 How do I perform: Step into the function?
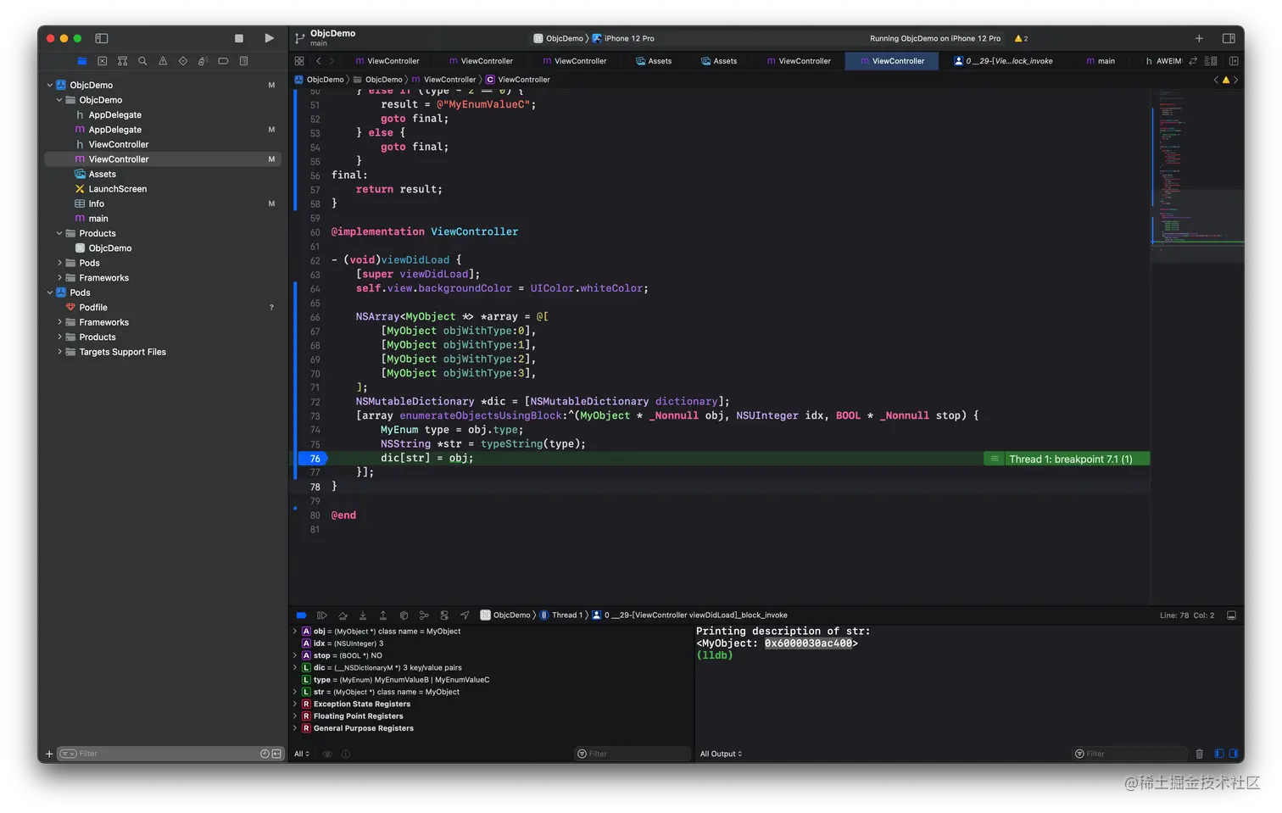(363, 615)
